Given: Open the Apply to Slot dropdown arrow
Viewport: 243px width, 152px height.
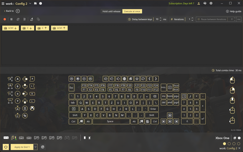Looking at the screenshot, I should click(x=35, y=147).
